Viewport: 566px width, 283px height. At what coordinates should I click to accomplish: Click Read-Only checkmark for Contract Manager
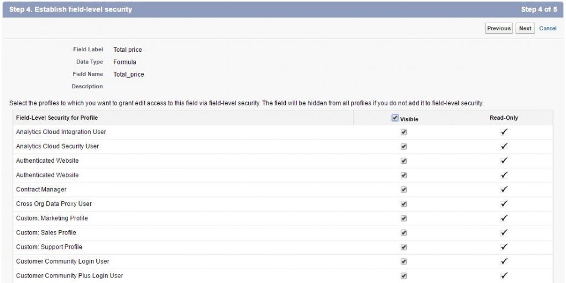[504, 189]
